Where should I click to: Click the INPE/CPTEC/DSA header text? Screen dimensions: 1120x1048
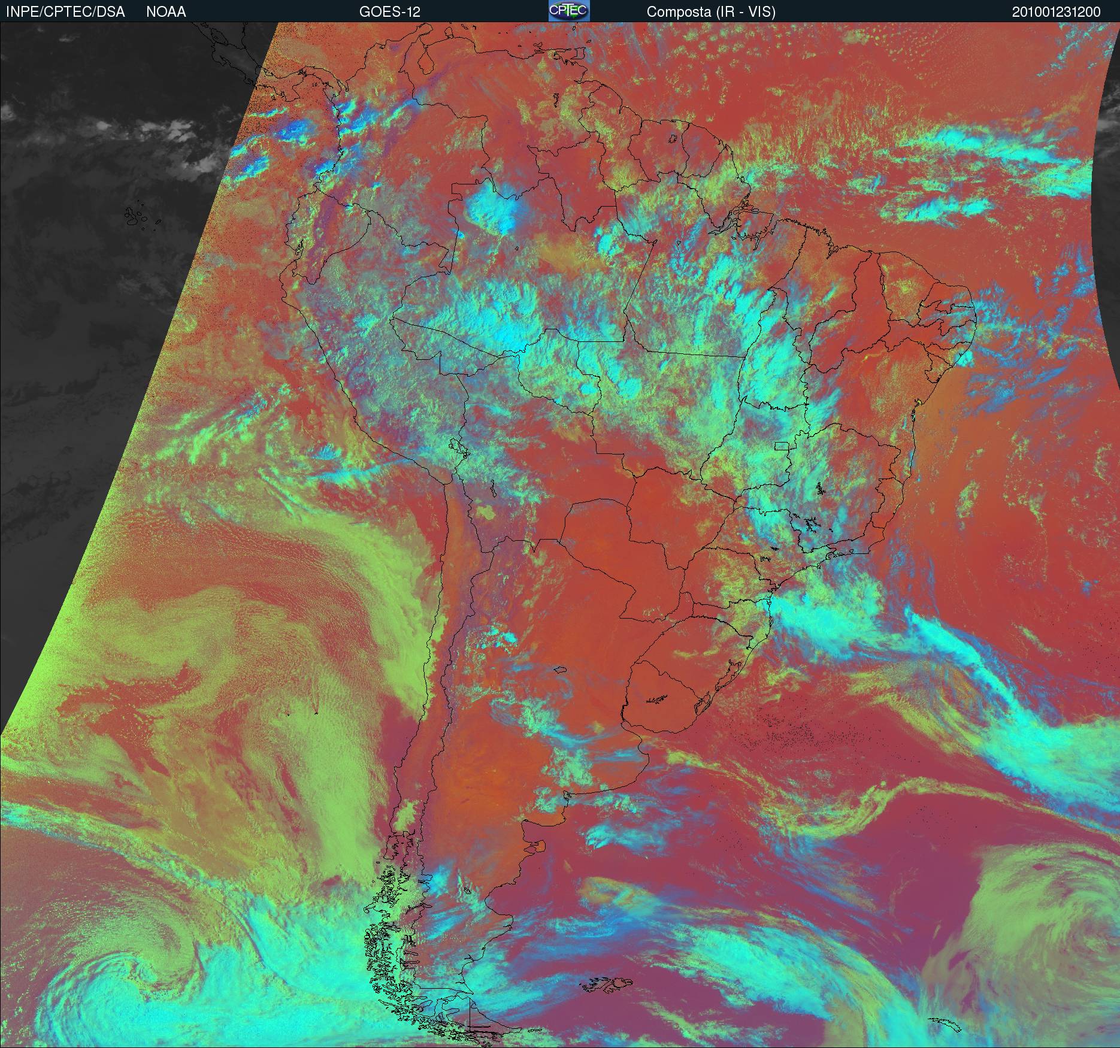click(x=65, y=12)
